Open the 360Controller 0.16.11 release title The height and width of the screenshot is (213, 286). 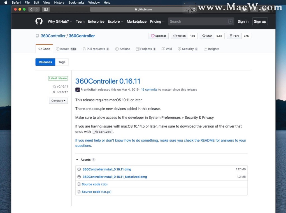(108, 81)
